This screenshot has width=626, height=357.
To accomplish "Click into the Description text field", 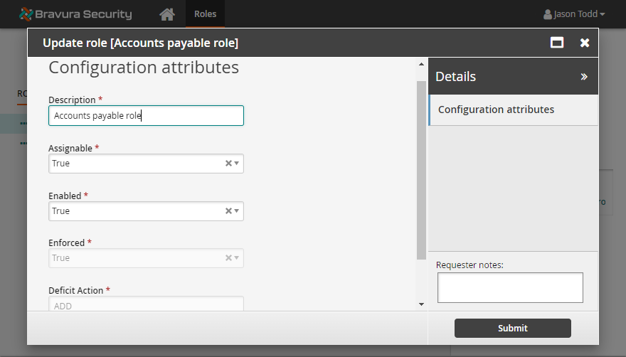I will [x=146, y=116].
